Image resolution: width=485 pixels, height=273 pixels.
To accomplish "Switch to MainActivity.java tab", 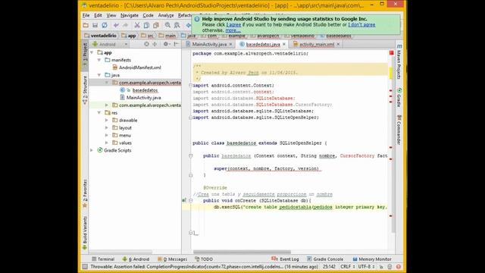I will pyautogui.click(x=209, y=44).
